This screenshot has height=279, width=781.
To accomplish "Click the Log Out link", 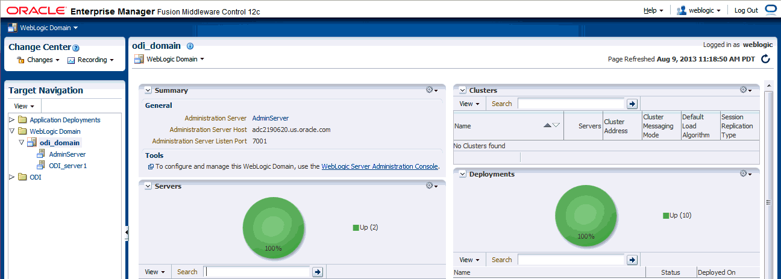I will 746,10.
